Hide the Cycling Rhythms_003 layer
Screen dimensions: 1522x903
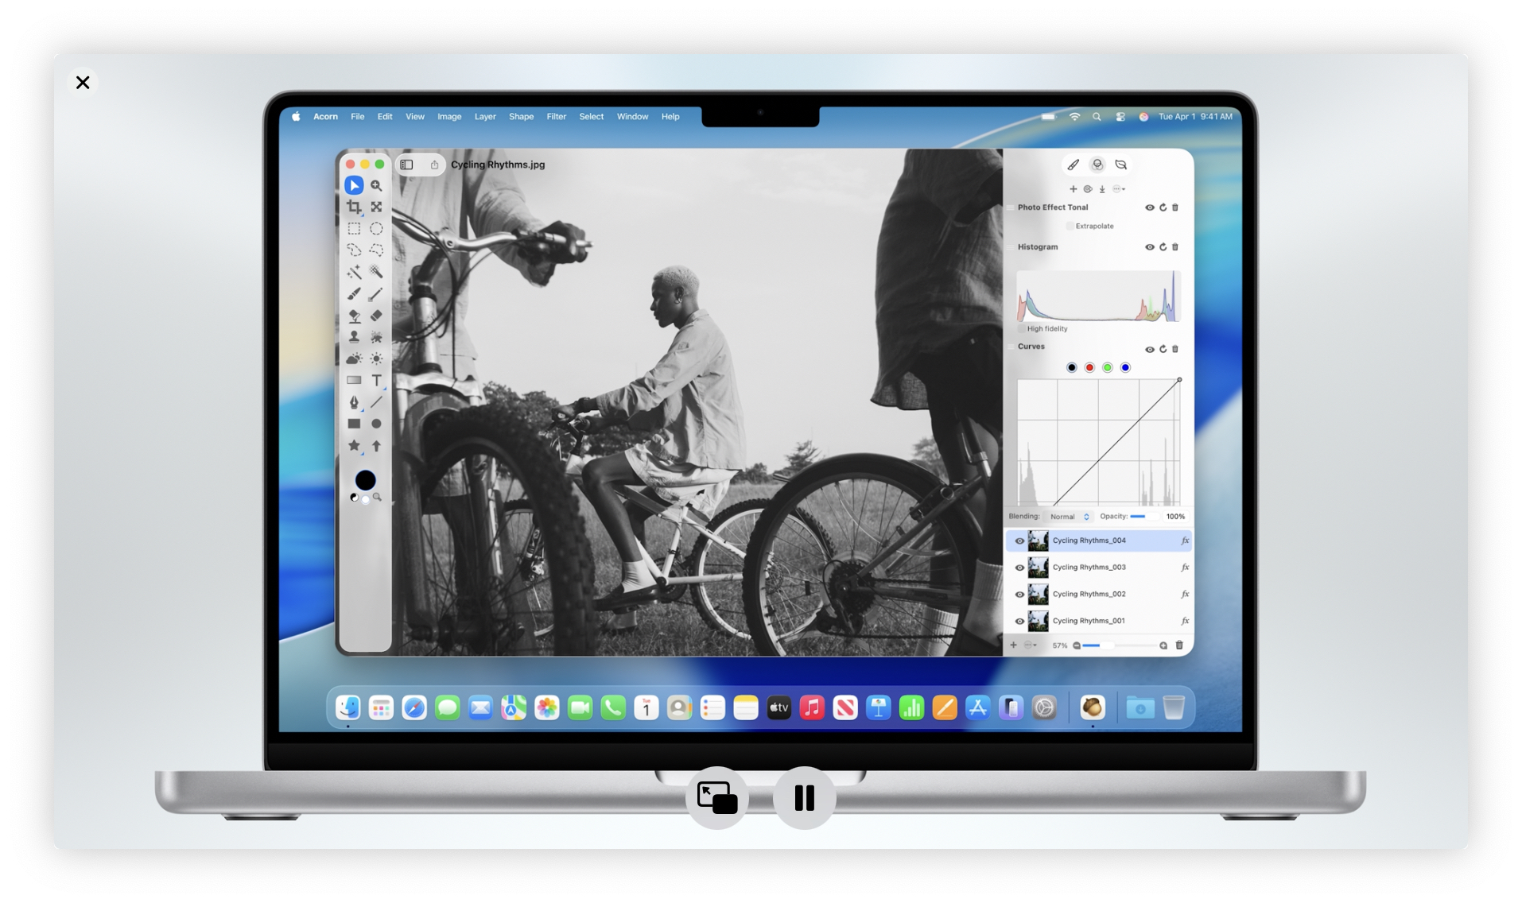[1019, 568]
